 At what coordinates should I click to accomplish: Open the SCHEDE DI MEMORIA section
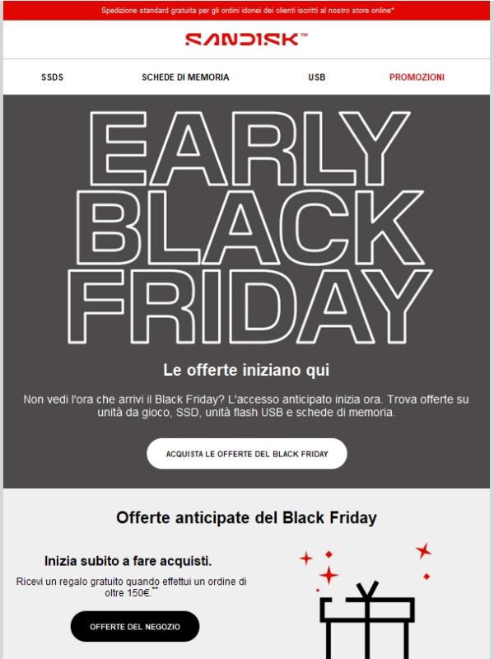click(x=184, y=76)
